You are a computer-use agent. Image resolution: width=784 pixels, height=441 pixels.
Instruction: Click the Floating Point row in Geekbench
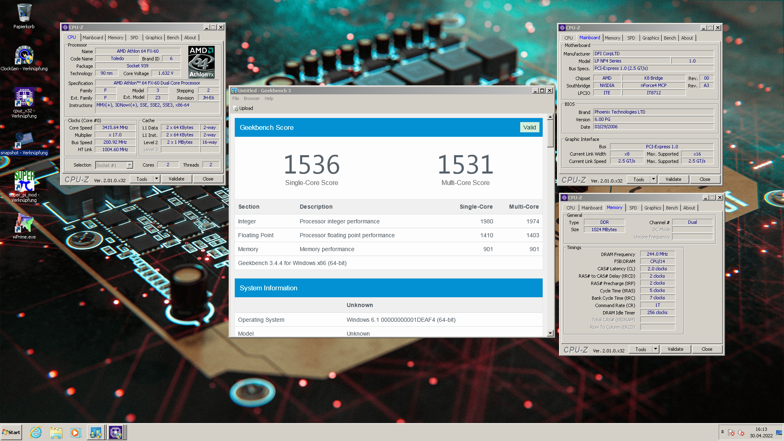tap(388, 235)
